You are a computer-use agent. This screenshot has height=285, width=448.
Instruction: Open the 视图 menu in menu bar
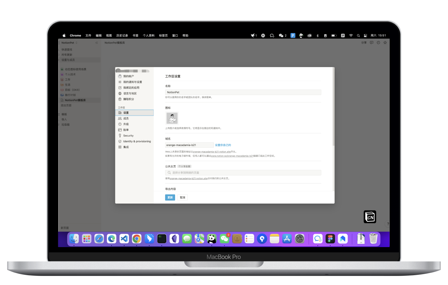tap(109, 35)
